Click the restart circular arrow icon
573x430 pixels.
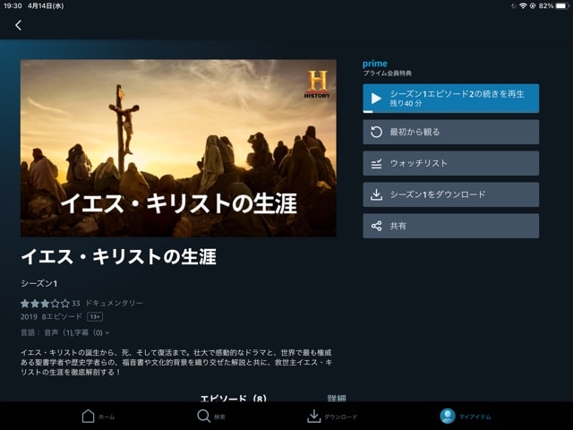[x=376, y=132]
